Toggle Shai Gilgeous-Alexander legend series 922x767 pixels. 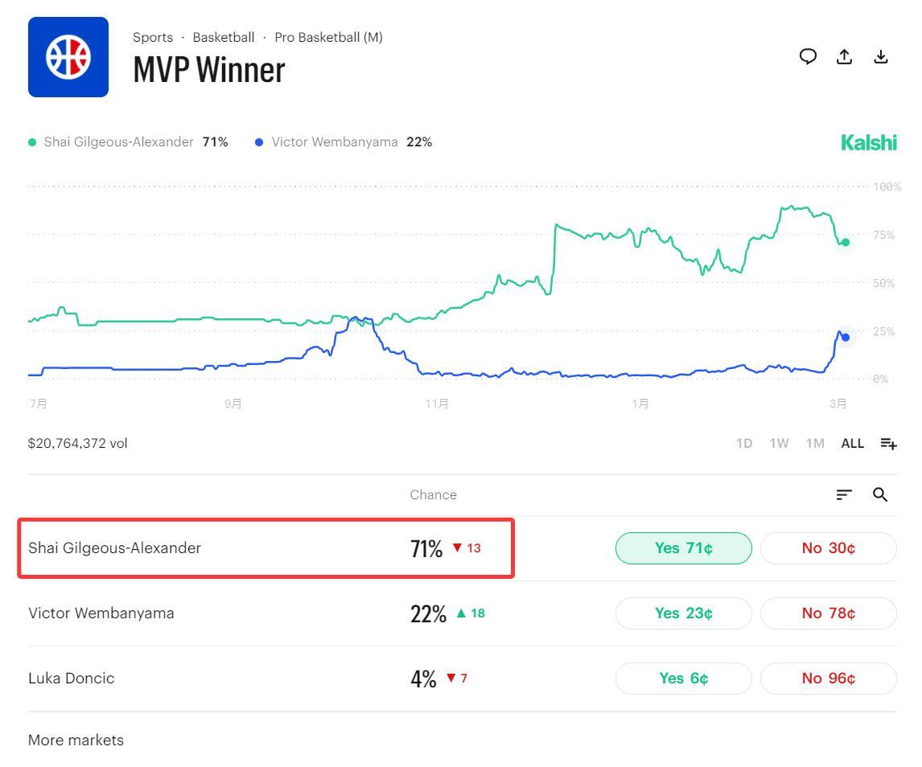tap(118, 142)
